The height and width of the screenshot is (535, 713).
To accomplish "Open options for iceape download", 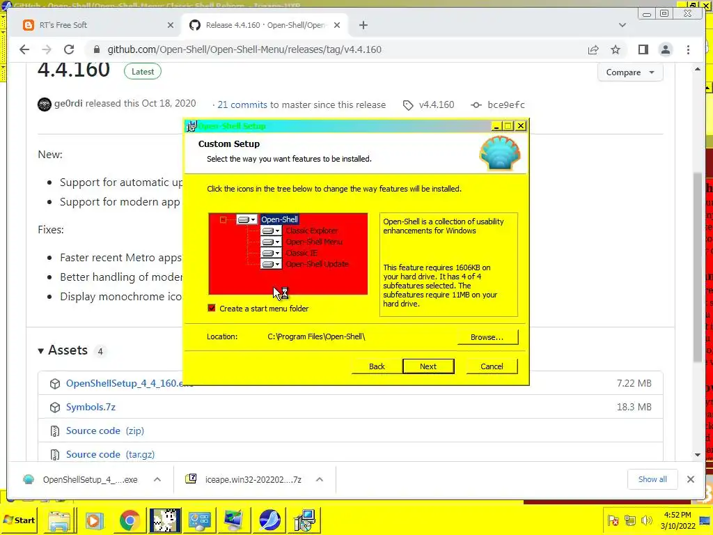I will [320, 479].
